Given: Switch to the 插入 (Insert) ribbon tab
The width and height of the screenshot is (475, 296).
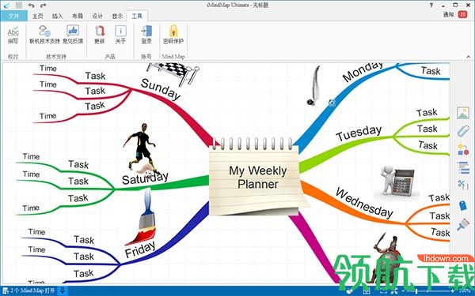Looking at the screenshot, I should [57, 16].
